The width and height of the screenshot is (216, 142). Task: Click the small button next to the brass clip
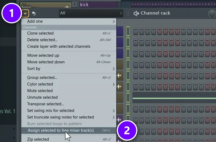click(x=74, y=4)
